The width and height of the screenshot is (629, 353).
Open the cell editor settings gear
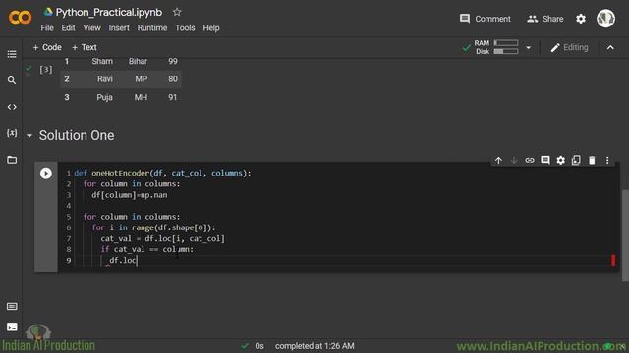(x=560, y=161)
